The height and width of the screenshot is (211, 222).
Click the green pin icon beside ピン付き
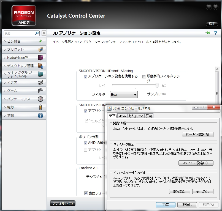[x=40, y=41]
